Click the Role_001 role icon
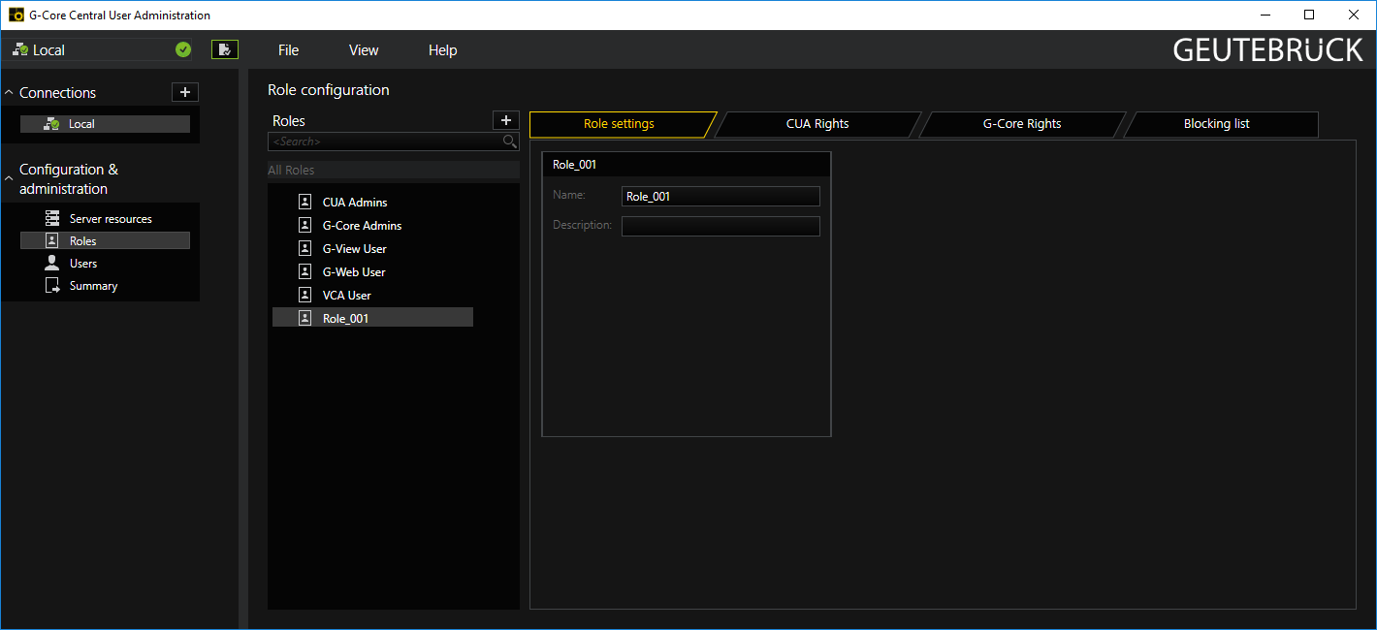This screenshot has width=1377, height=630. click(305, 319)
